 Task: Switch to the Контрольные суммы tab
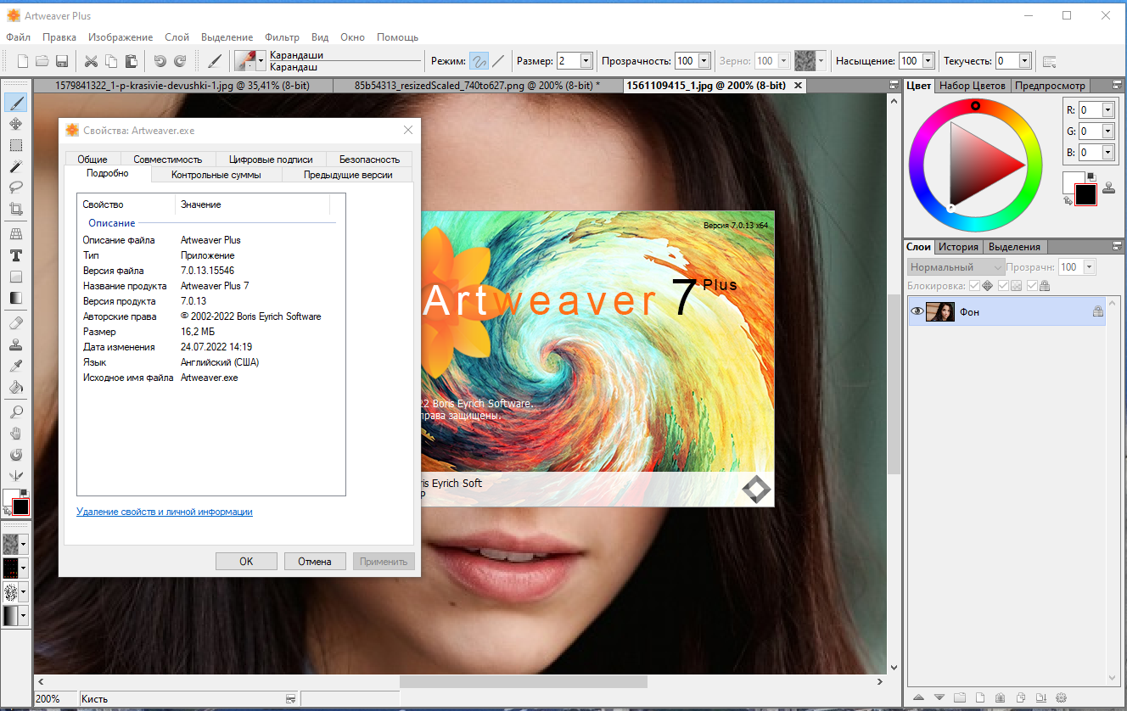(216, 175)
